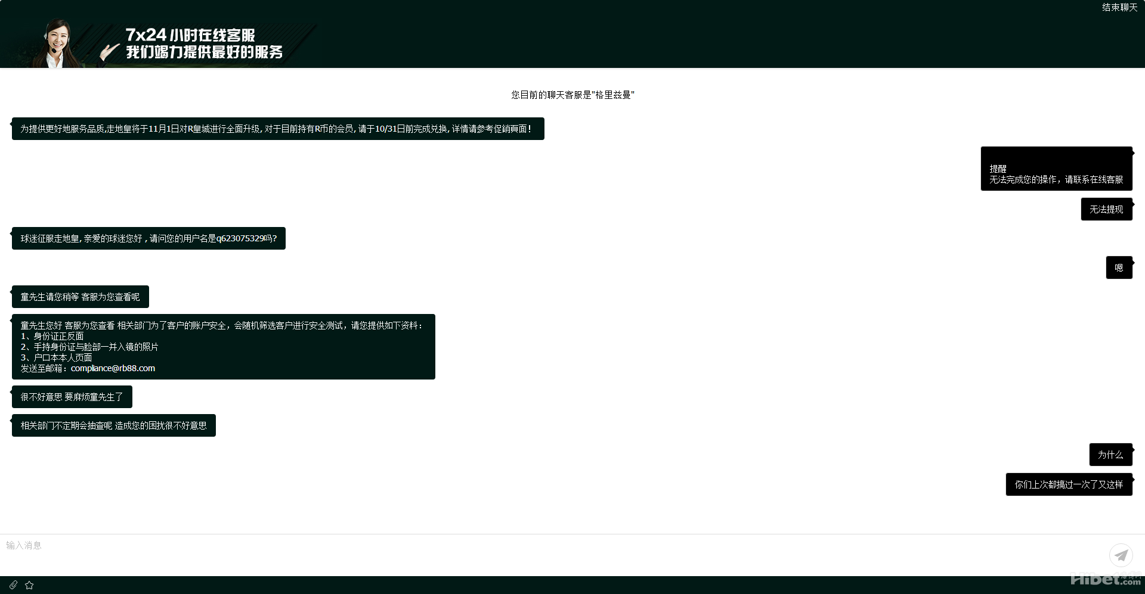Click the 无法提现 sent message
The height and width of the screenshot is (594, 1145).
[x=1106, y=210]
